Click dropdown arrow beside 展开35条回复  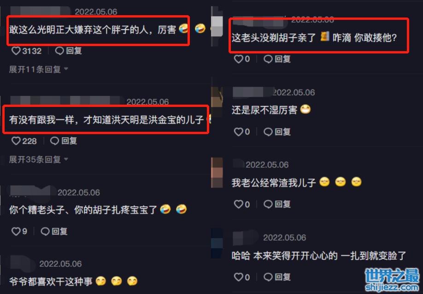66,159
